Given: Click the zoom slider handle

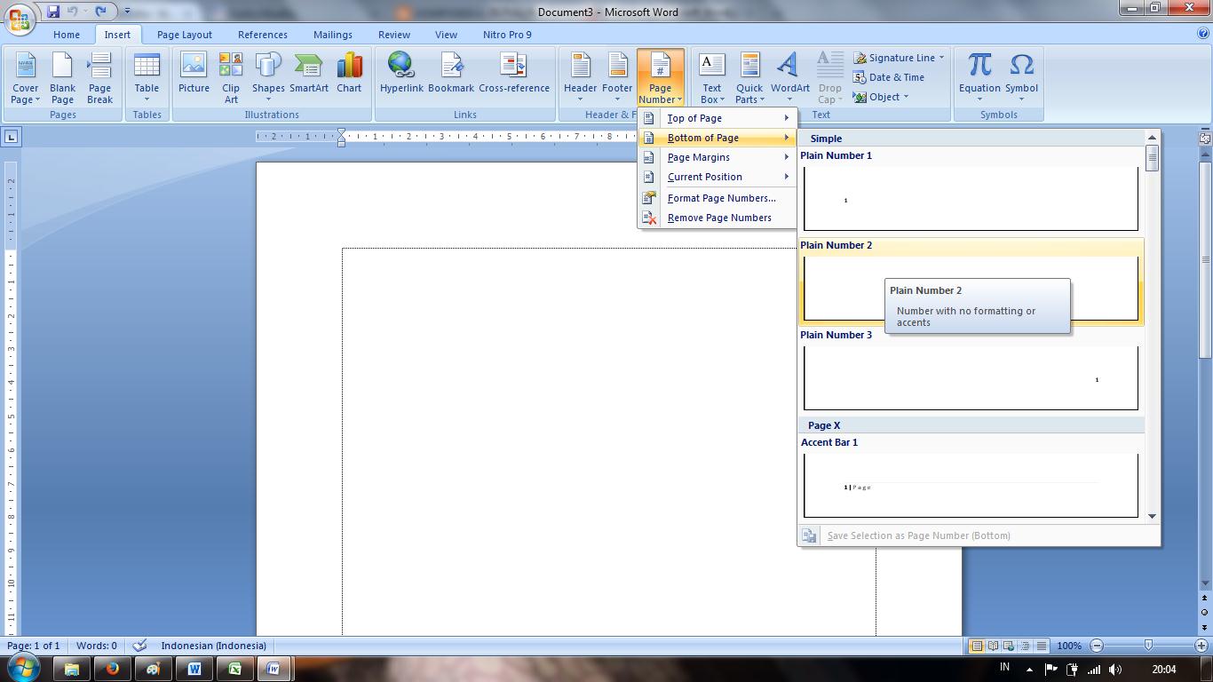Looking at the screenshot, I should (x=1148, y=646).
